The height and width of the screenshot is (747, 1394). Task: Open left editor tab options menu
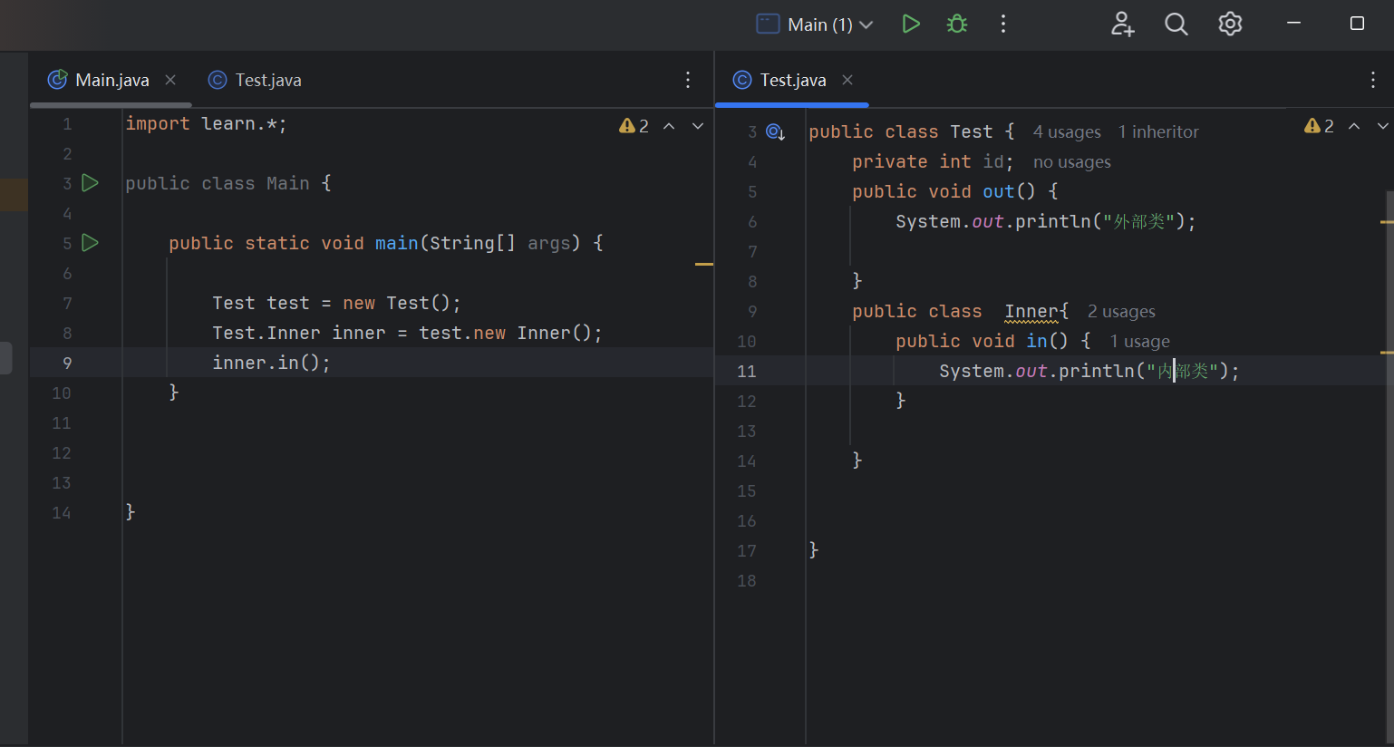click(688, 80)
